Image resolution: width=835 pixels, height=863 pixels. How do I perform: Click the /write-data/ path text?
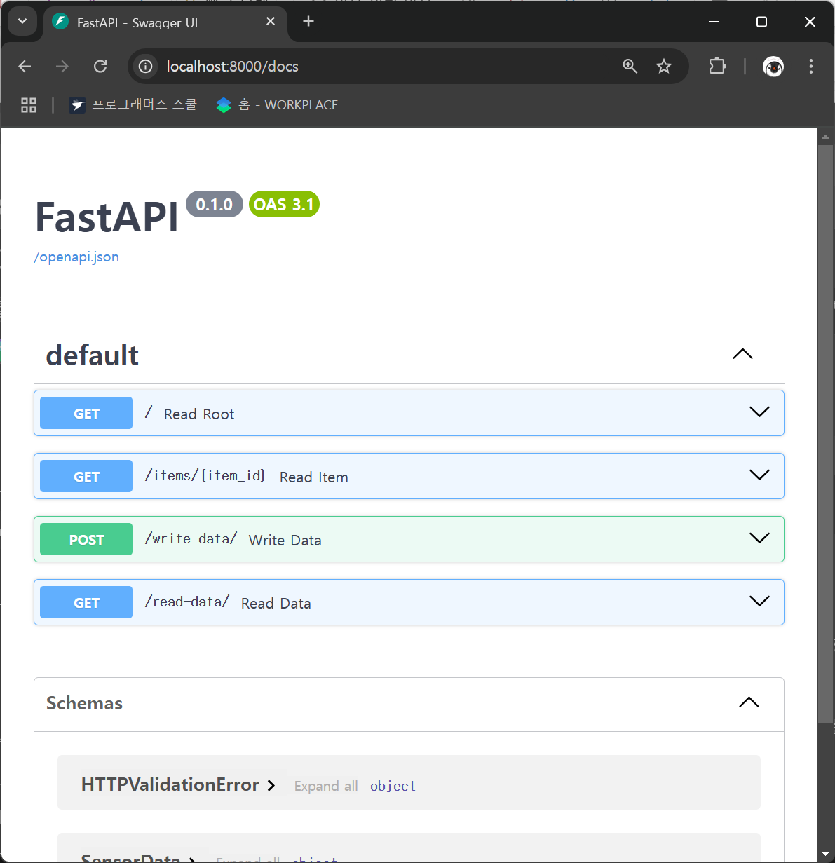tap(191, 539)
